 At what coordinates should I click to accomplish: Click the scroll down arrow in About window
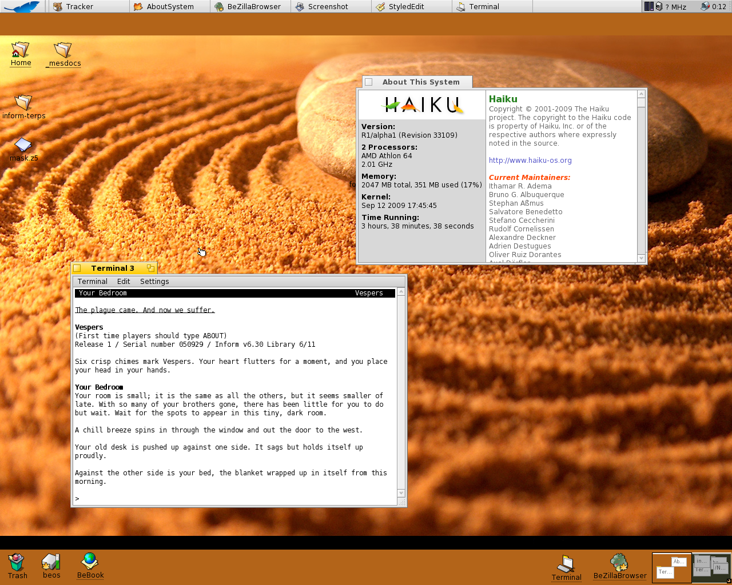(x=642, y=258)
